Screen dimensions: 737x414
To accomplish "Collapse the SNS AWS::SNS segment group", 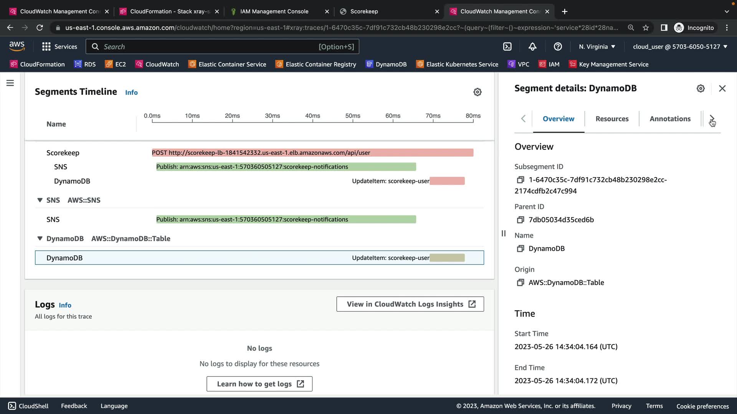I will [x=40, y=200].
